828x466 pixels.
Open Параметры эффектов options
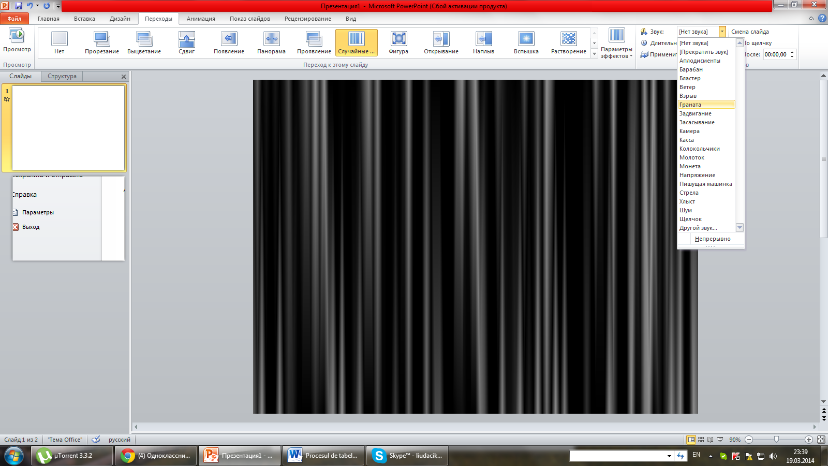(616, 43)
